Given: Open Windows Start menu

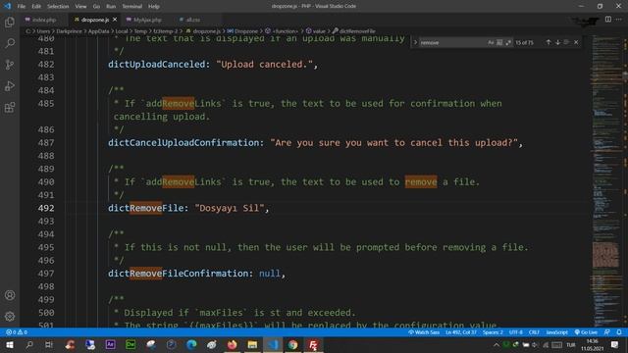Looking at the screenshot, I should 9,345.
